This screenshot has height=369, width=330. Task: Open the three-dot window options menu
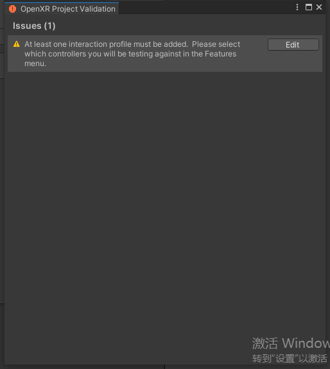[297, 7]
